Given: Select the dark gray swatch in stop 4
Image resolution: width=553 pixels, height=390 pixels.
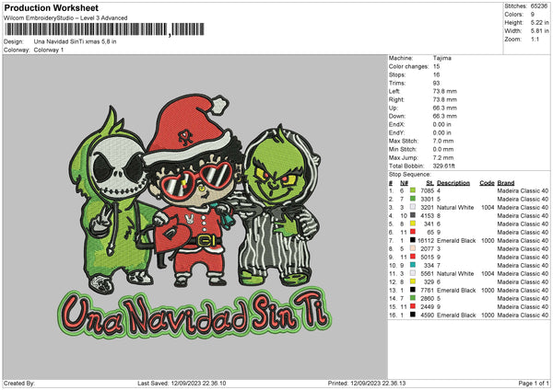Looking at the screenshot, I should (412, 215).
